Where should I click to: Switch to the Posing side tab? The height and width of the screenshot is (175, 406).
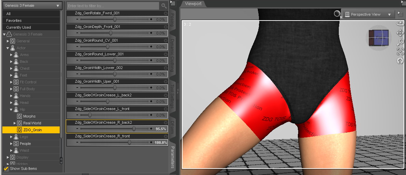click(x=172, y=21)
